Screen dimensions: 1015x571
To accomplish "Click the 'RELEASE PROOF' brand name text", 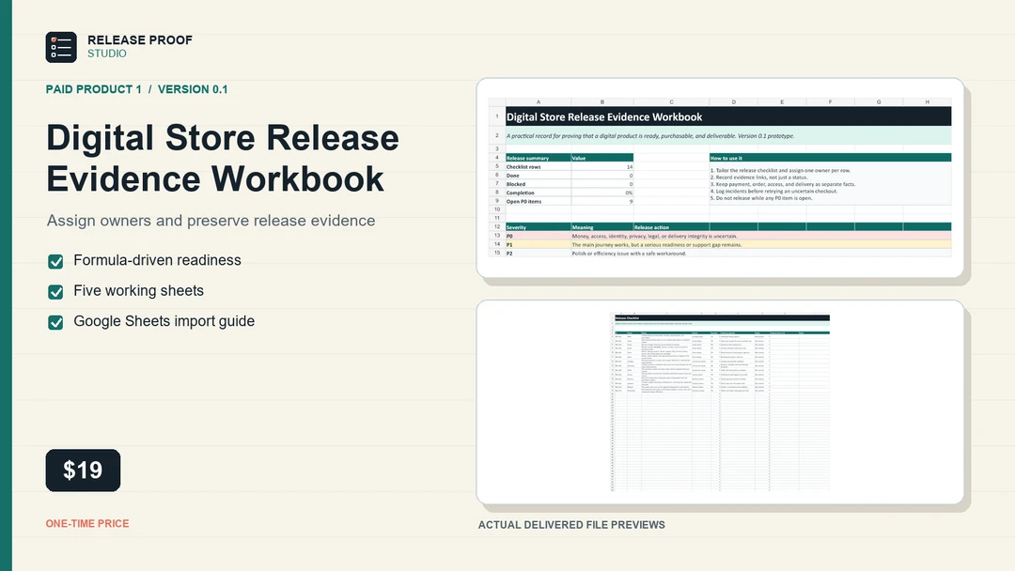I will pyautogui.click(x=140, y=40).
